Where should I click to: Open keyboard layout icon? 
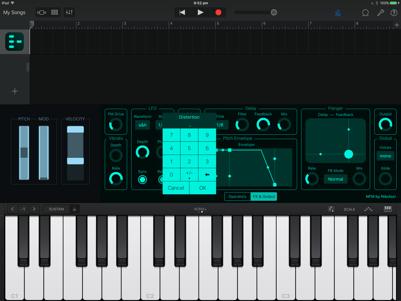pyautogui.click(x=388, y=209)
